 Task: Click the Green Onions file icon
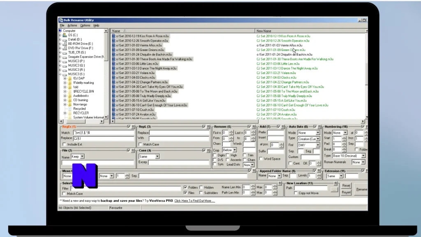click(x=113, y=50)
